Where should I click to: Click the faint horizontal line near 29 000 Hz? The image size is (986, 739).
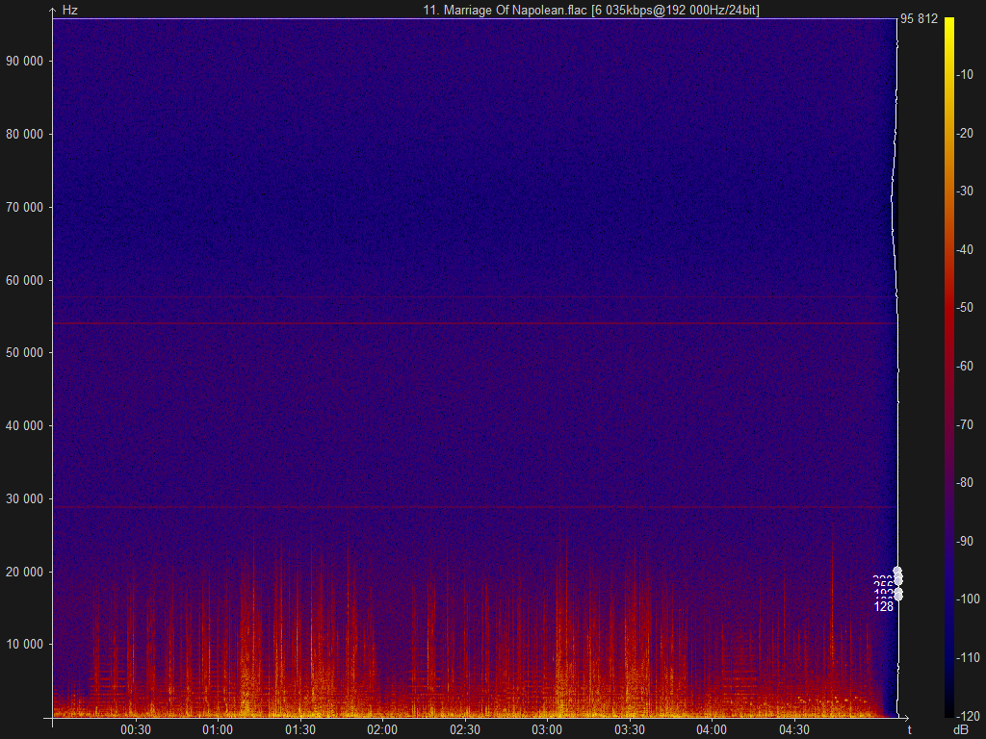(474, 506)
